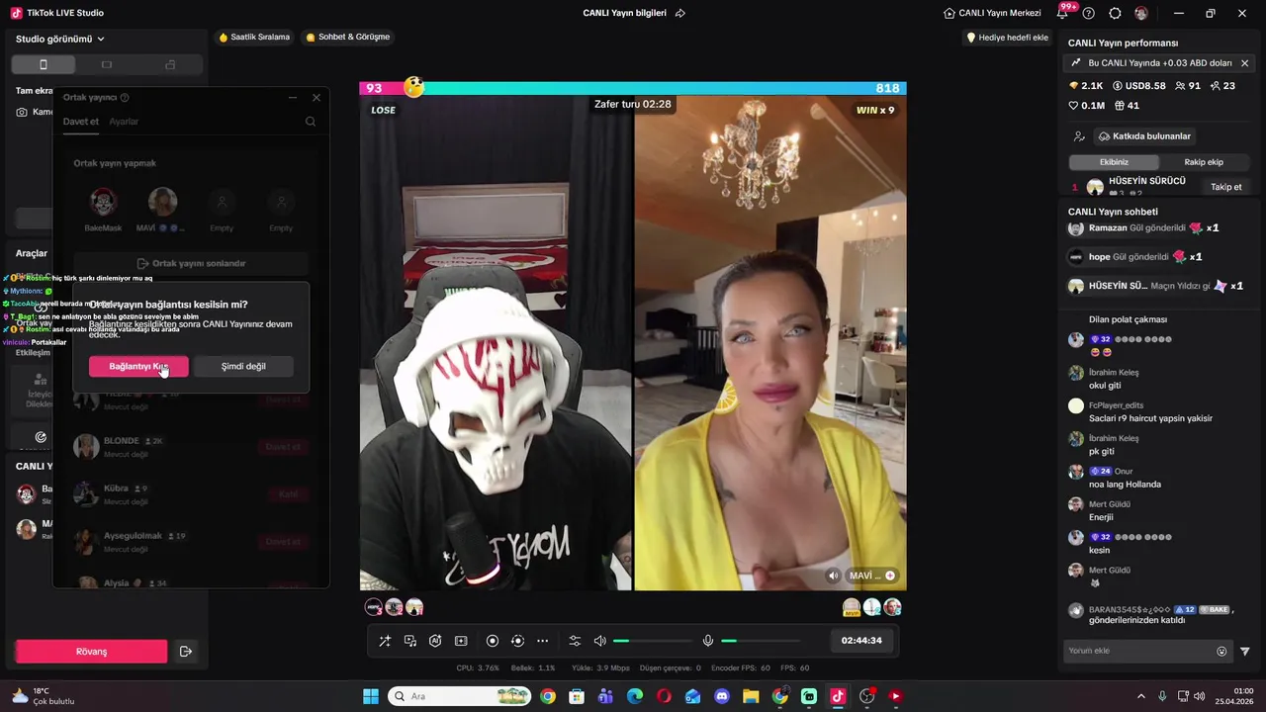The width and height of the screenshot is (1266, 712).
Task: Open Sohbet & Görüşme panel
Action: (x=347, y=38)
